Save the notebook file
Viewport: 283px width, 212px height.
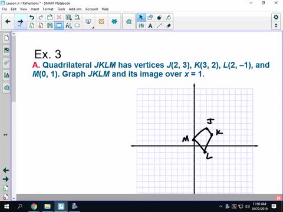coord(50,25)
